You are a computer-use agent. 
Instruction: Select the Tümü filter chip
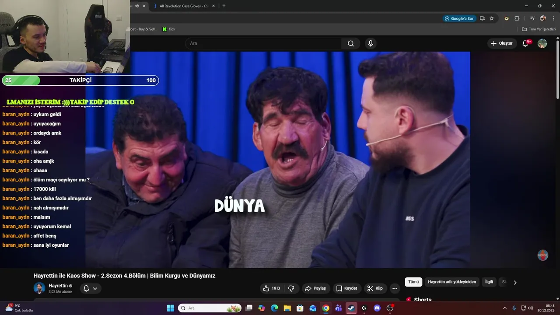413,282
